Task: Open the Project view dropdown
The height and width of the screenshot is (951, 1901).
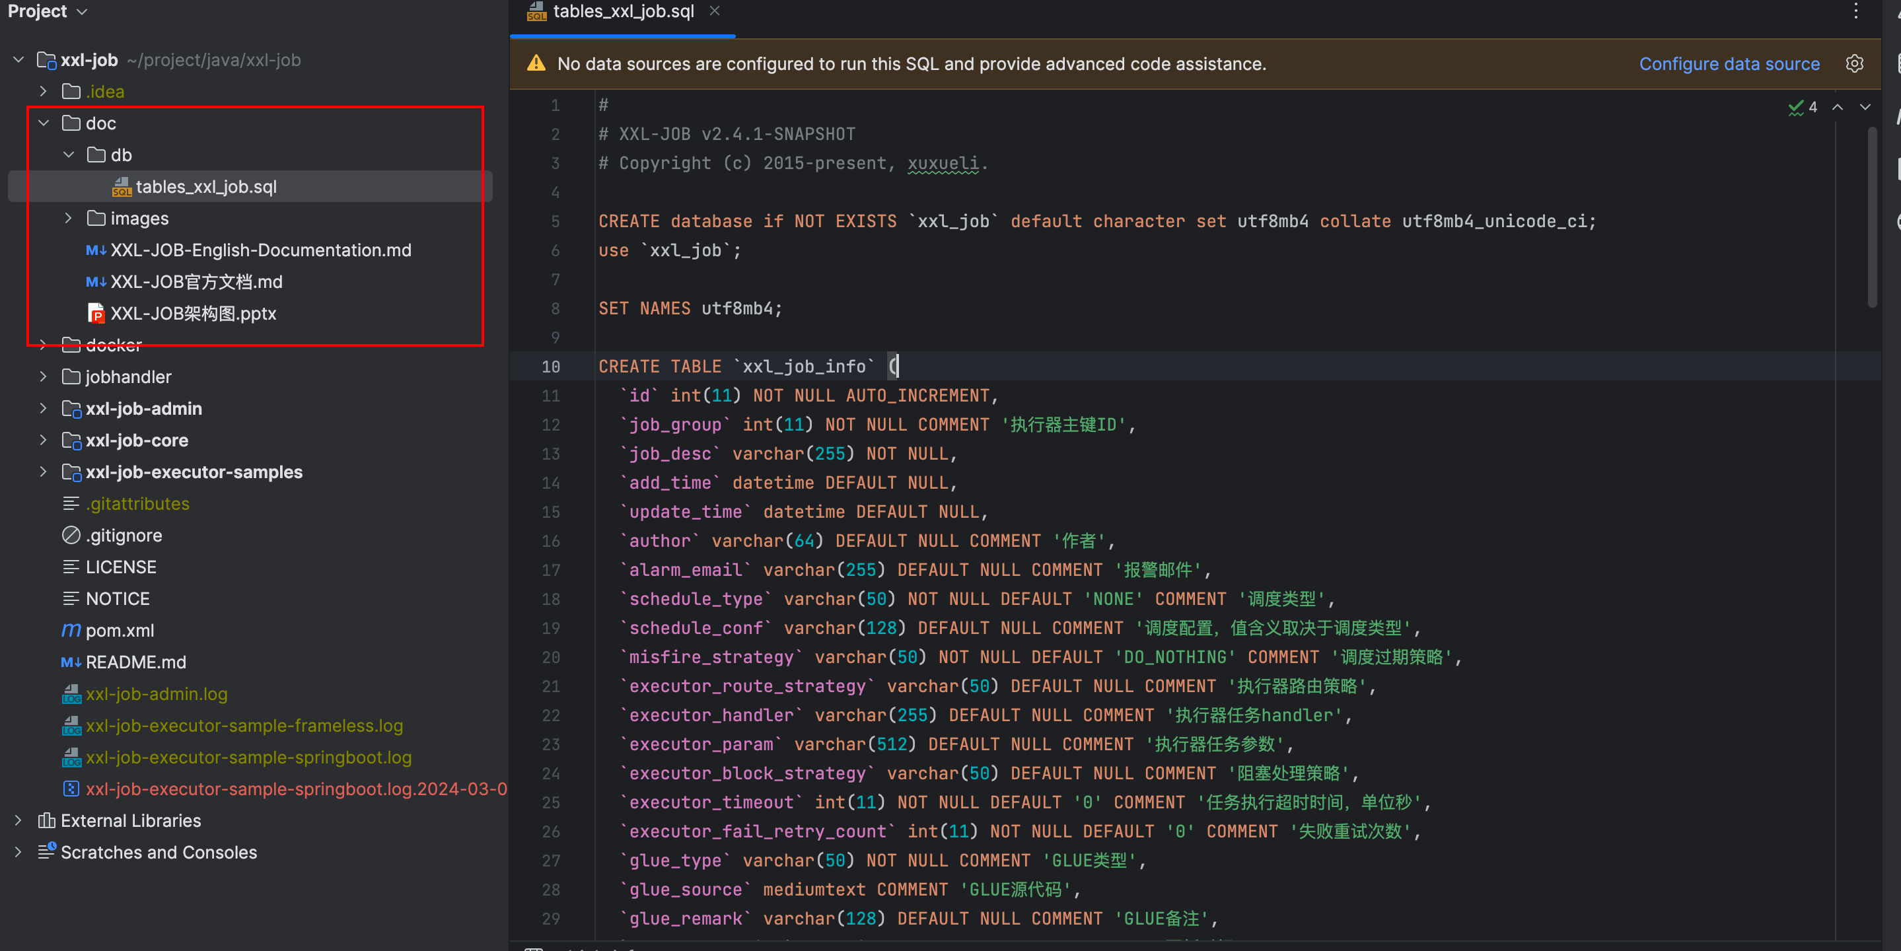Action: (48, 11)
